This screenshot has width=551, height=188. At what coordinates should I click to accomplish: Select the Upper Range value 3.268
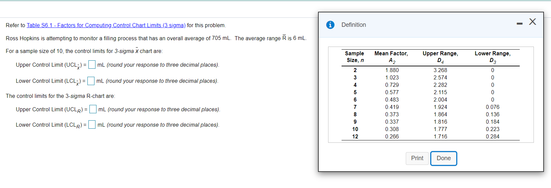click(x=440, y=70)
